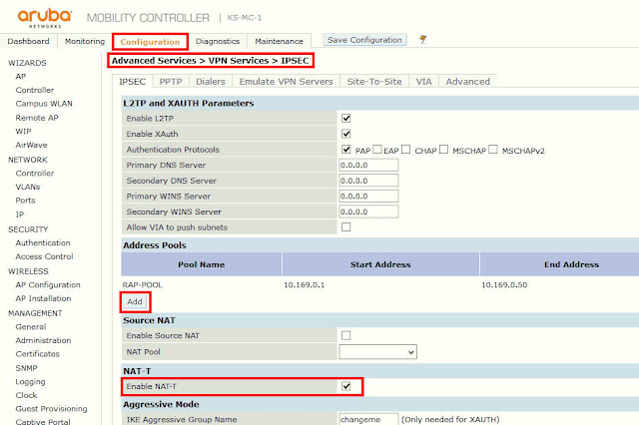This screenshot has width=639, height=425.
Task: Click the Start Address column header
Action: [x=380, y=264]
